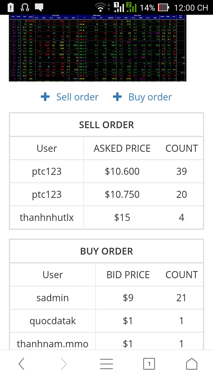Tap headphone icon in status bar
The image size is (213, 378).
(25, 7)
